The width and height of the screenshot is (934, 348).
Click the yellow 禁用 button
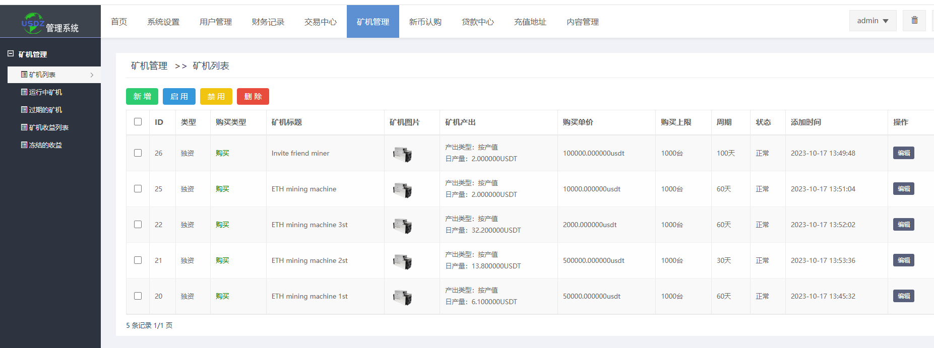point(216,97)
